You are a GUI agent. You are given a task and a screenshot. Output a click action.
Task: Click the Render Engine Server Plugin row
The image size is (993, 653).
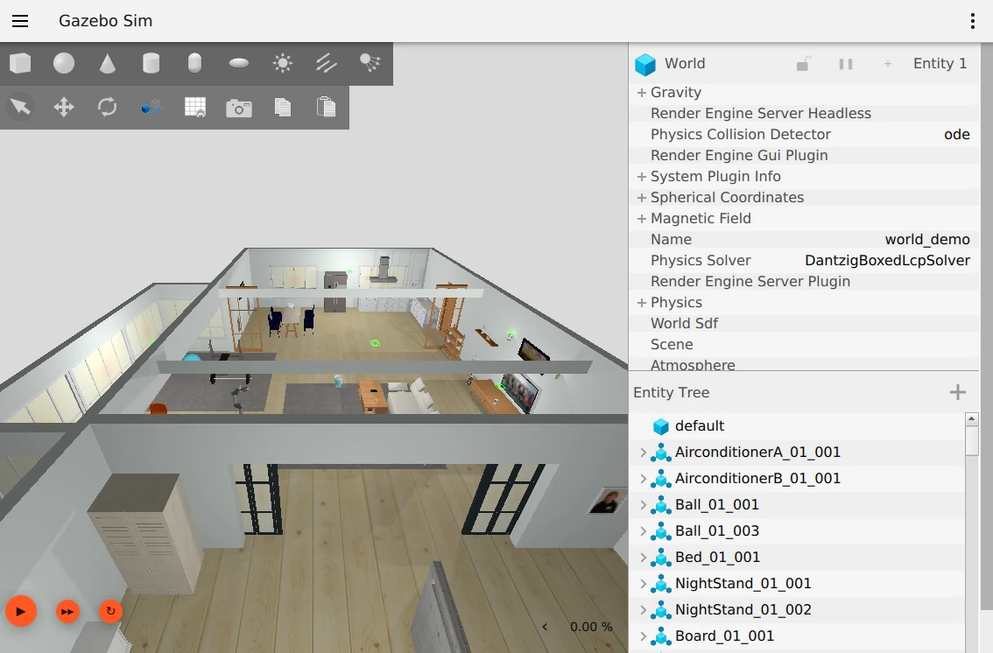coord(804,281)
